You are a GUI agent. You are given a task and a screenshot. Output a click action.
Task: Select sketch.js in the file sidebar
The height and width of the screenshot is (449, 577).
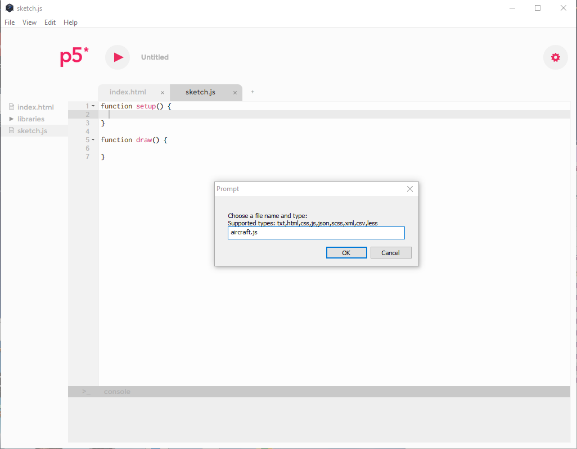click(32, 131)
